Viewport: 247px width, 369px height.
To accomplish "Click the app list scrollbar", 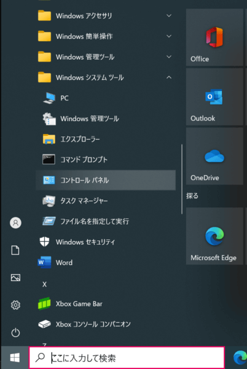I will (x=182, y=179).
